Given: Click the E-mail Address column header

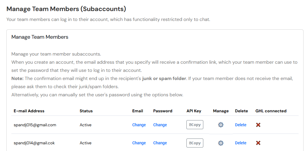Looking at the screenshot, I should (29, 111).
